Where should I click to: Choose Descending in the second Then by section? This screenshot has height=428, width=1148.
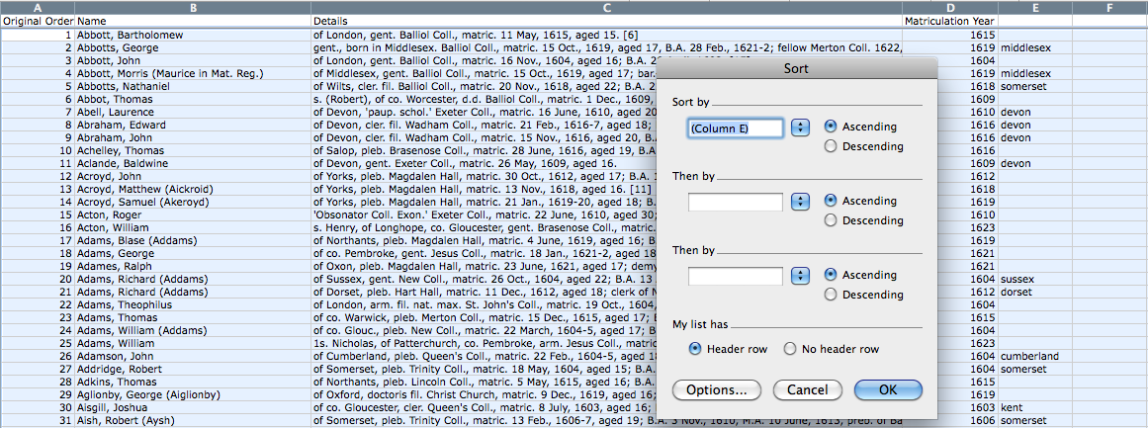[x=832, y=295]
